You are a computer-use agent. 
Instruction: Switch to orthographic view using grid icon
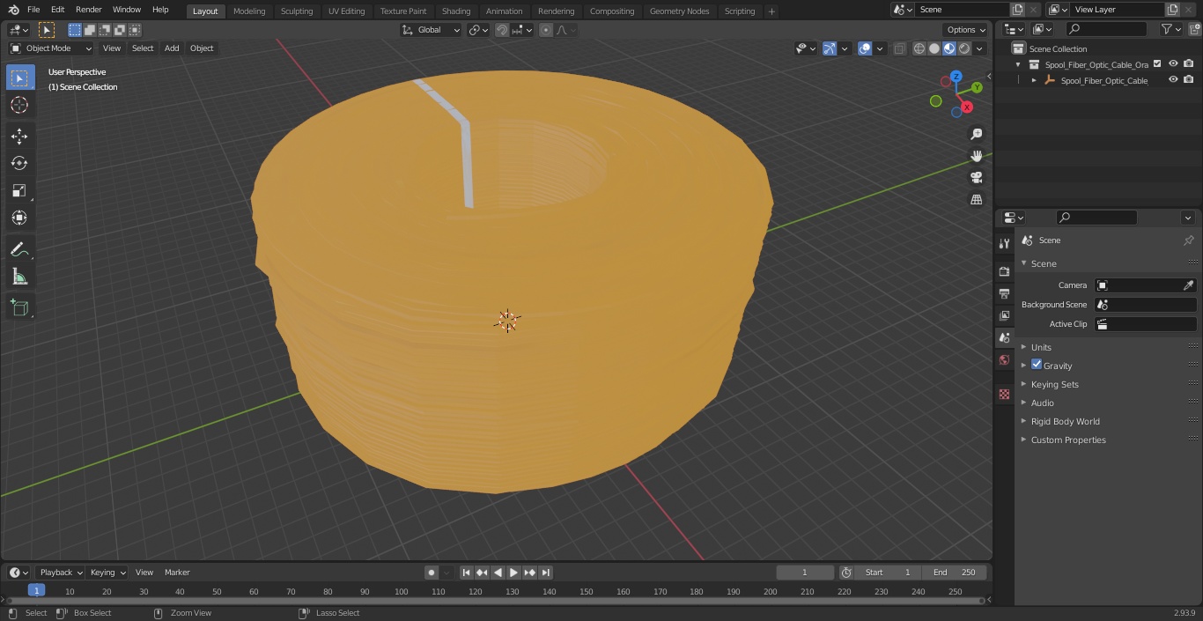click(x=976, y=200)
